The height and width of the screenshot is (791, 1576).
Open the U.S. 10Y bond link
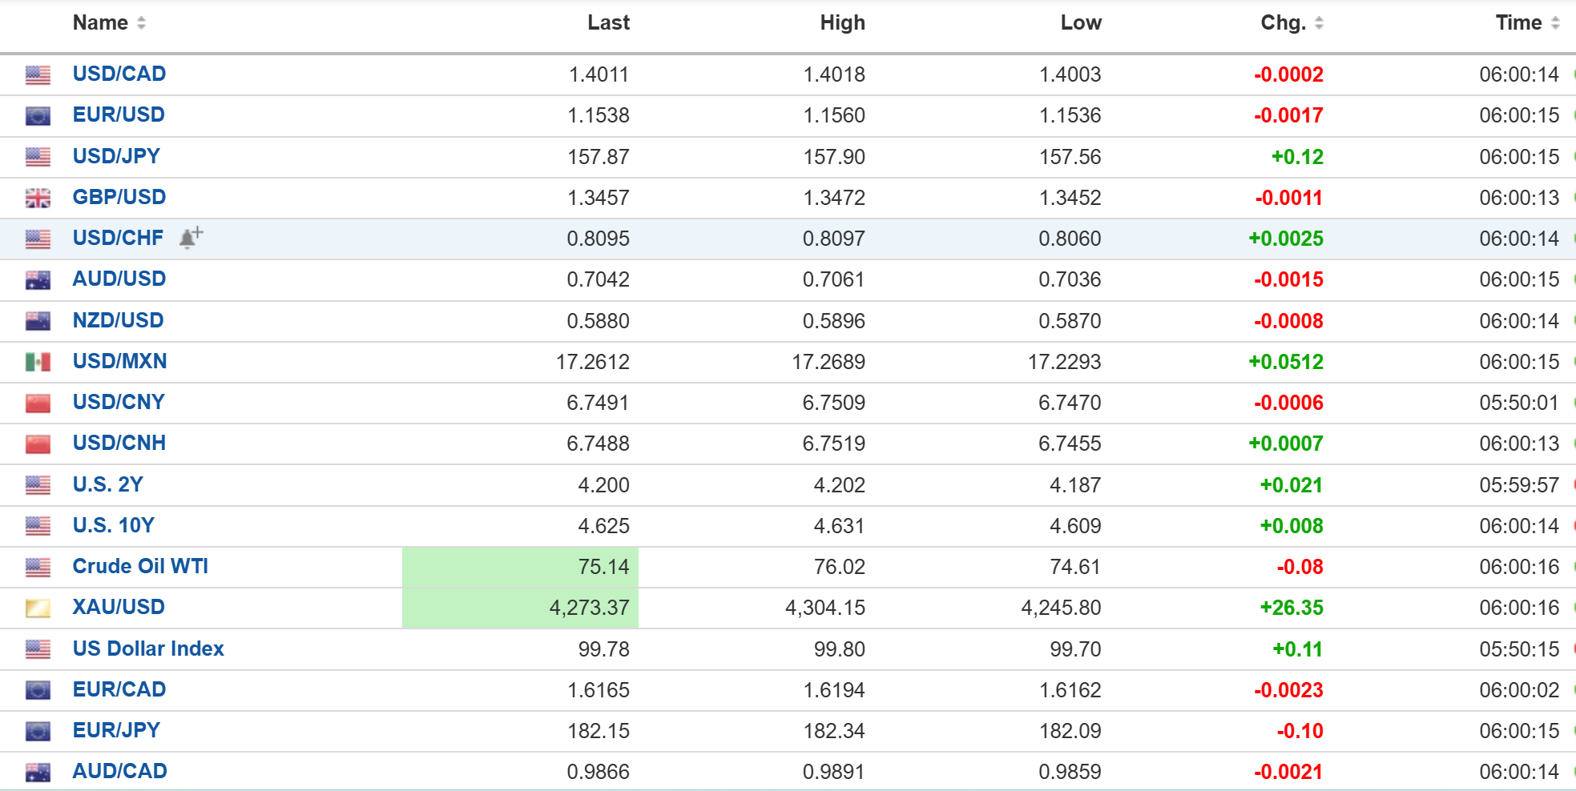(x=114, y=525)
